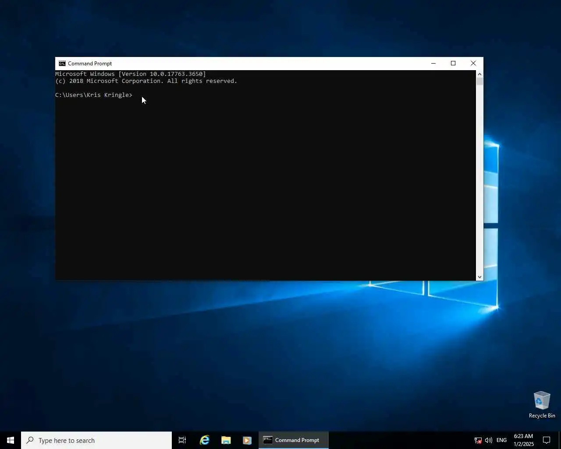Select the Recycle Bin desktop icon
Screen dimensions: 561x449
(x=542, y=405)
